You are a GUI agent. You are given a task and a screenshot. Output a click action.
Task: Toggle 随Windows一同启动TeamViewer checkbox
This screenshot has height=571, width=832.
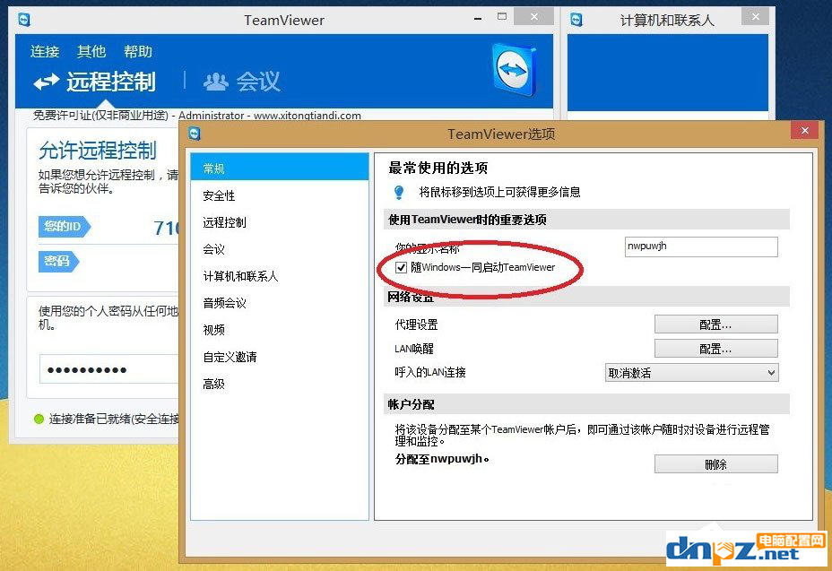401,267
